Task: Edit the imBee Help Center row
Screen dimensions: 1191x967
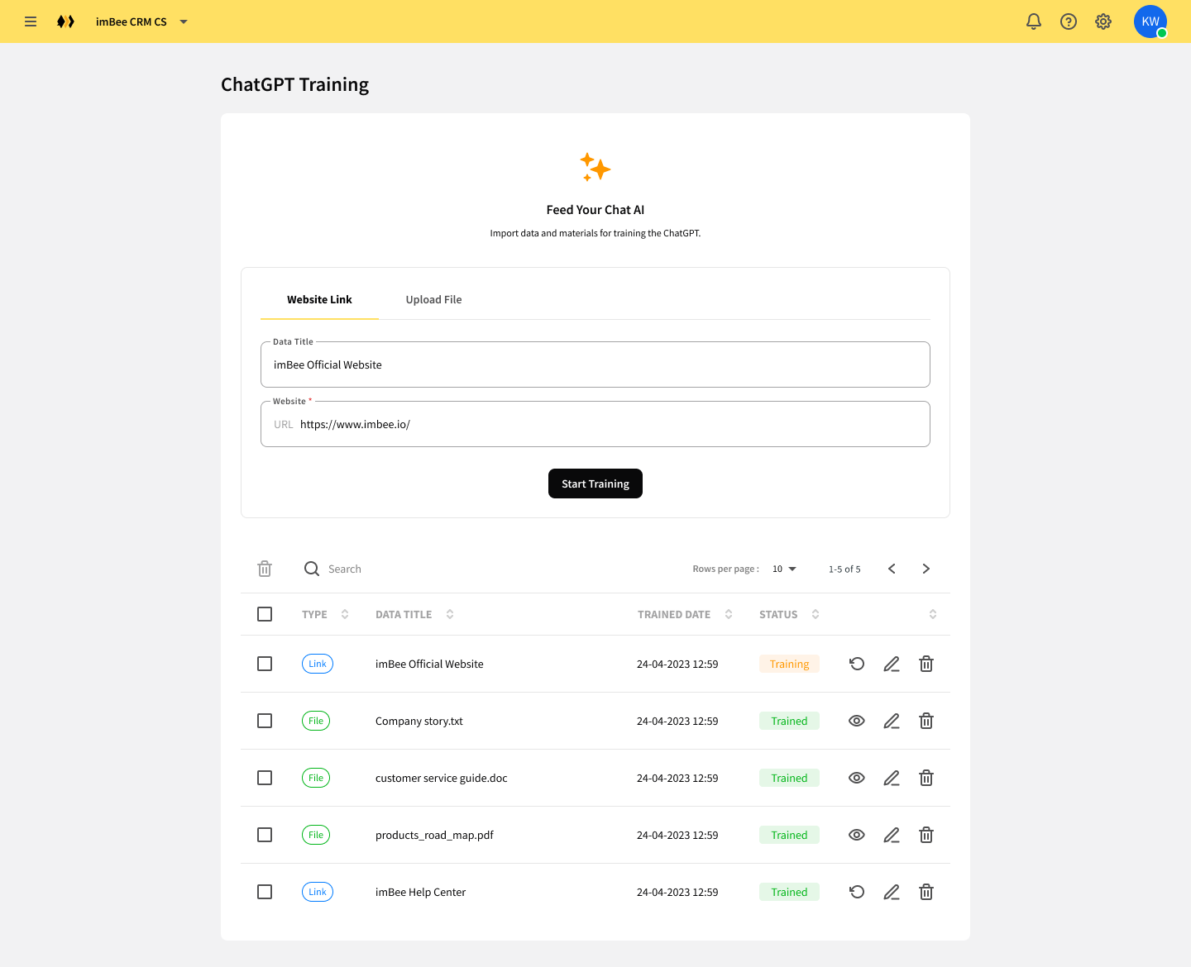Action: click(892, 892)
